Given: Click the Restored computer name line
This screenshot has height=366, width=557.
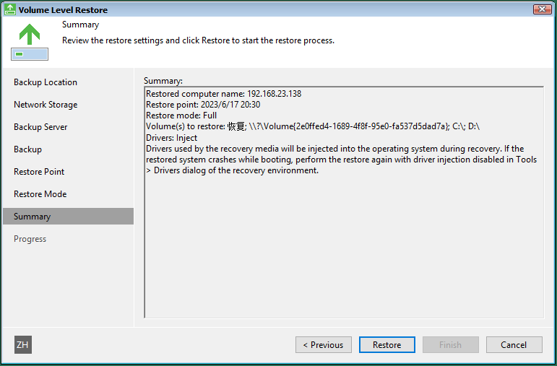Looking at the screenshot, I should point(223,94).
